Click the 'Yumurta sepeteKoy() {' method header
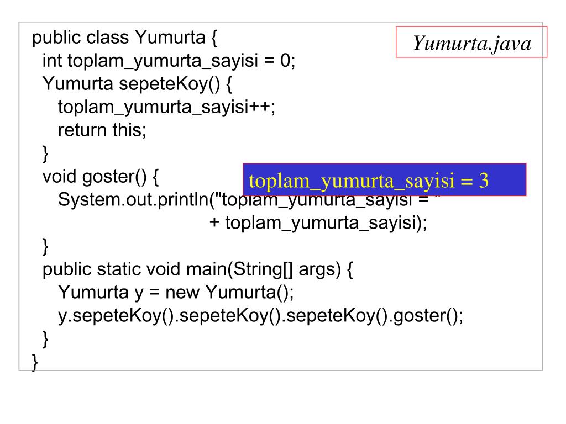This screenshot has height=424, width=566. click(137, 84)
